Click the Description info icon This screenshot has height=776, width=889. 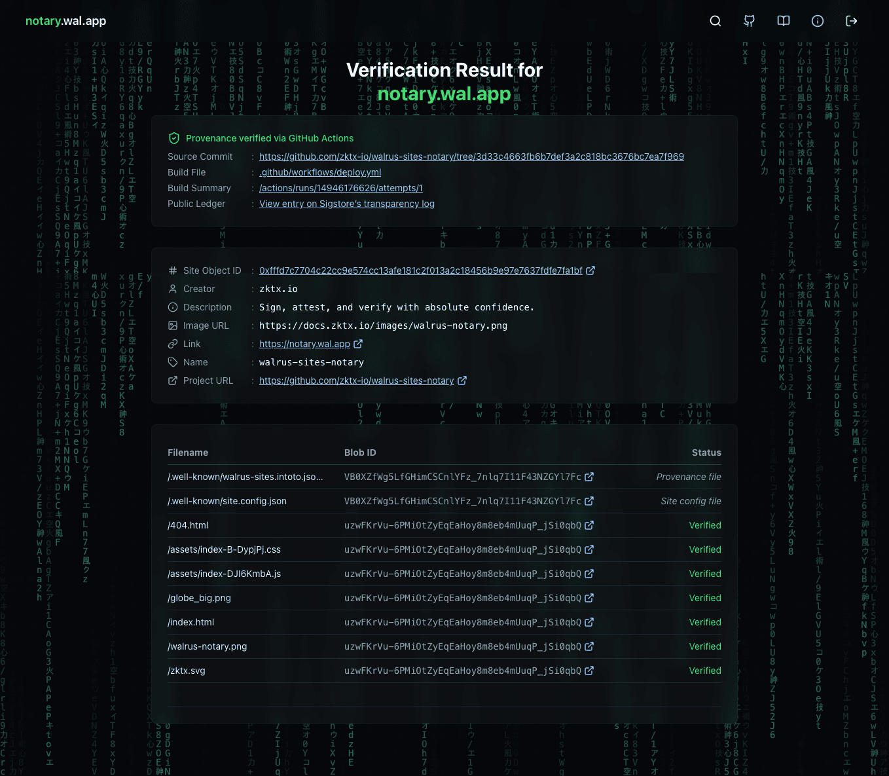[173, 307]
